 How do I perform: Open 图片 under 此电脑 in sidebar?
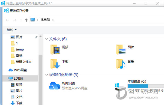(16, 91)
